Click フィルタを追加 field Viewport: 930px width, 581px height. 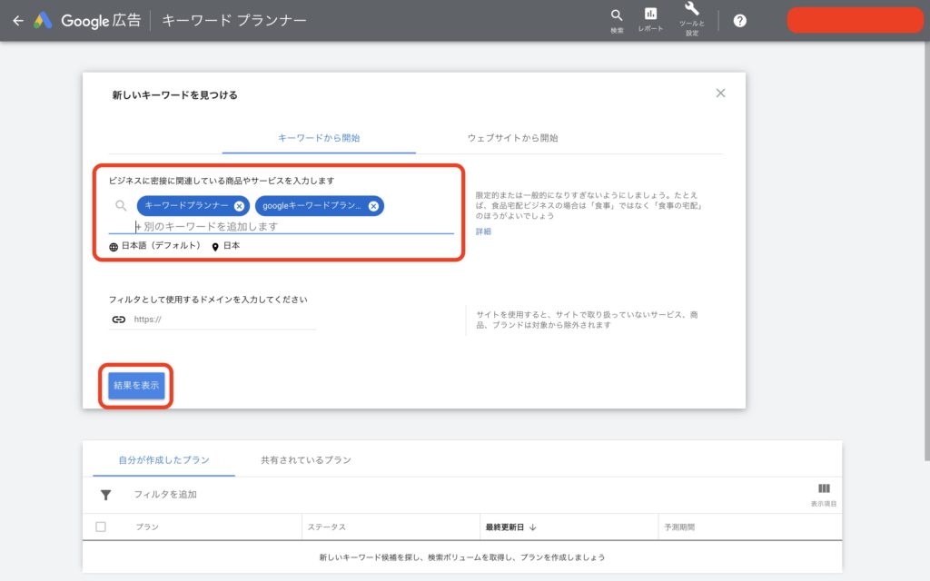pos(165,495)
